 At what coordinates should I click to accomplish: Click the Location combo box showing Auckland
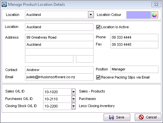(59, 15)
